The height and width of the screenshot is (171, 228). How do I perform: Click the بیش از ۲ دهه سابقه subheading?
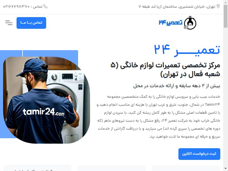176,86
